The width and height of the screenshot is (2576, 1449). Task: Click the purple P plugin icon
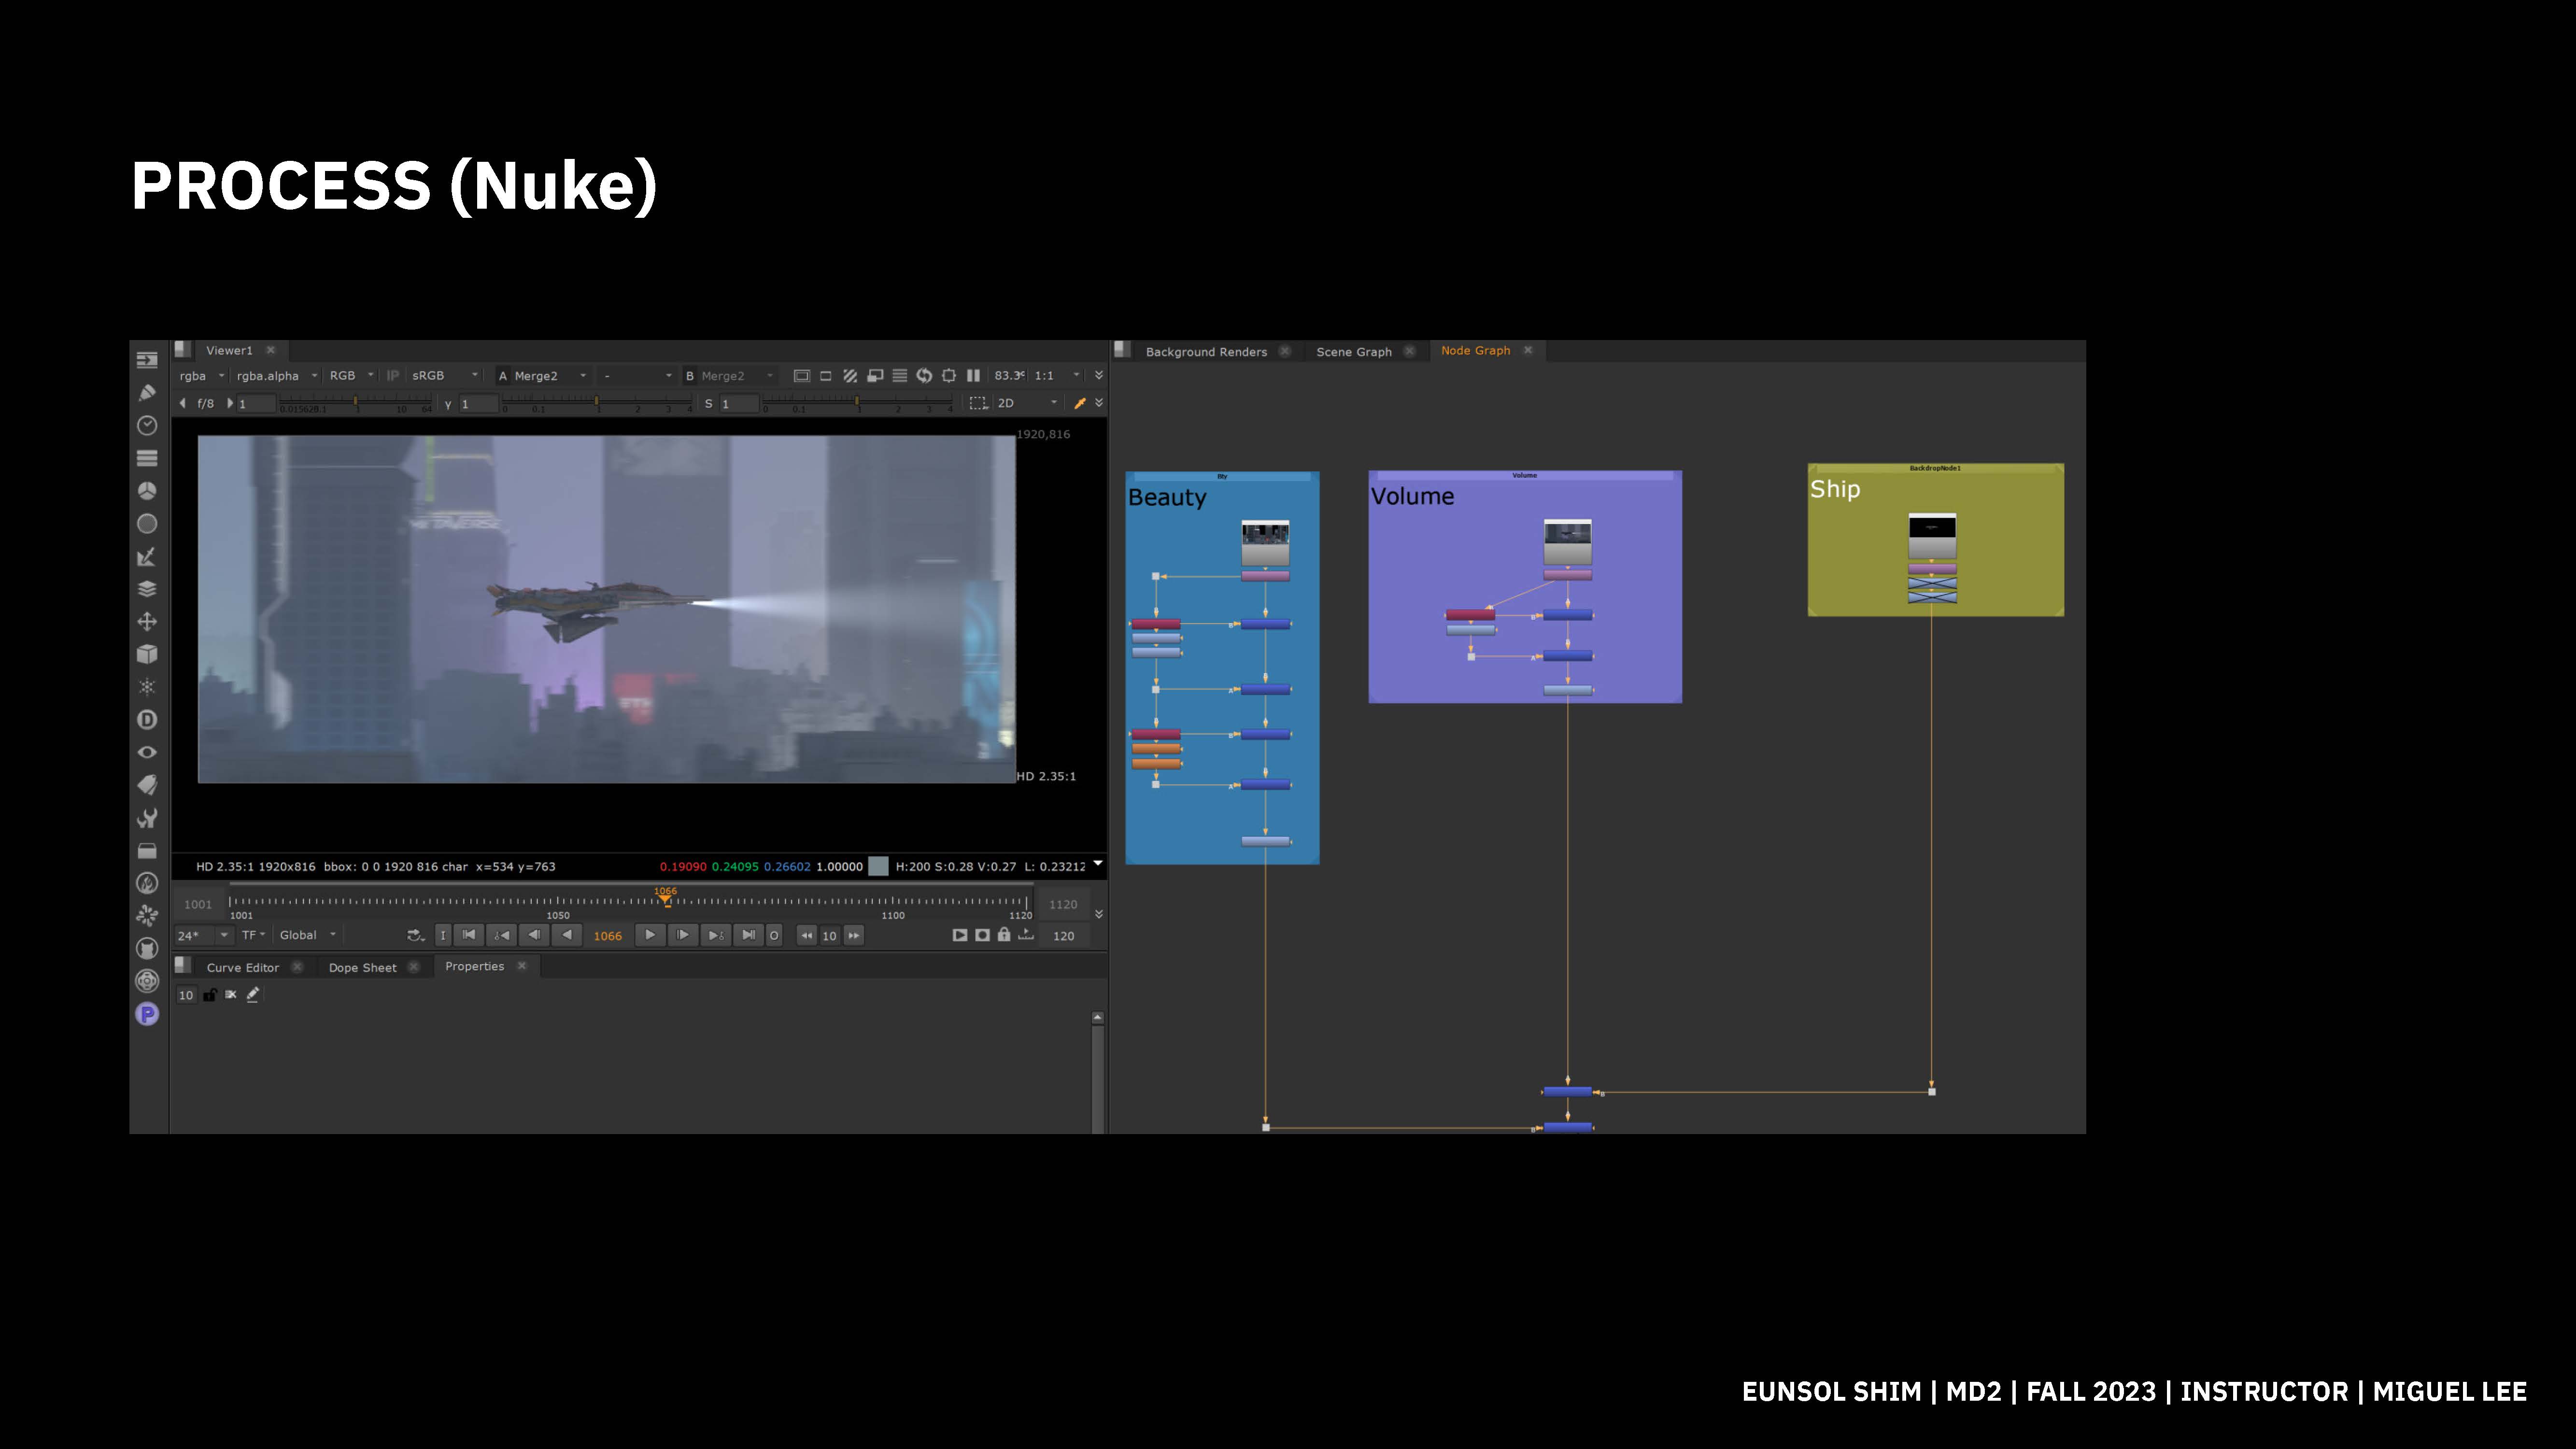pyautogui.click(x=147, y=1014)
